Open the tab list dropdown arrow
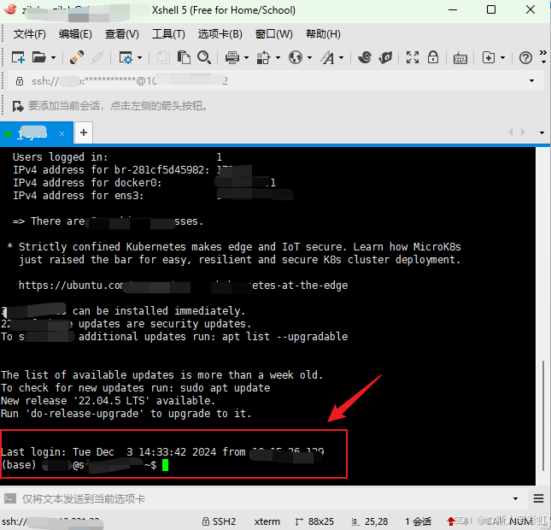This screenshot has width=551, height=530. click(x=542, y=133)
